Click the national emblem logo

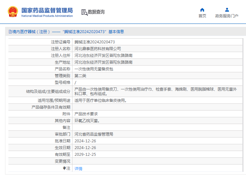13,12
